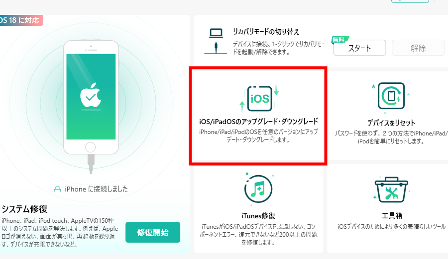Click the iTunes repair music note icon
The width and height of the screenshot is (448, 259).
tap(258, 189)
